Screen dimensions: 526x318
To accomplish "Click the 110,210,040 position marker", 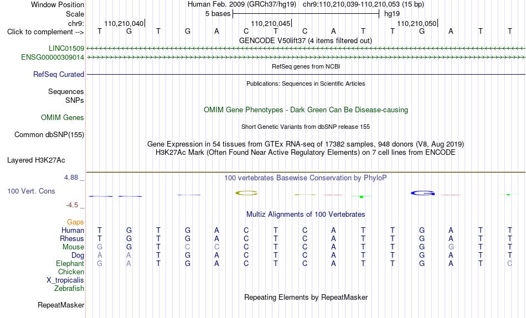I will click(x=124, y=23).
